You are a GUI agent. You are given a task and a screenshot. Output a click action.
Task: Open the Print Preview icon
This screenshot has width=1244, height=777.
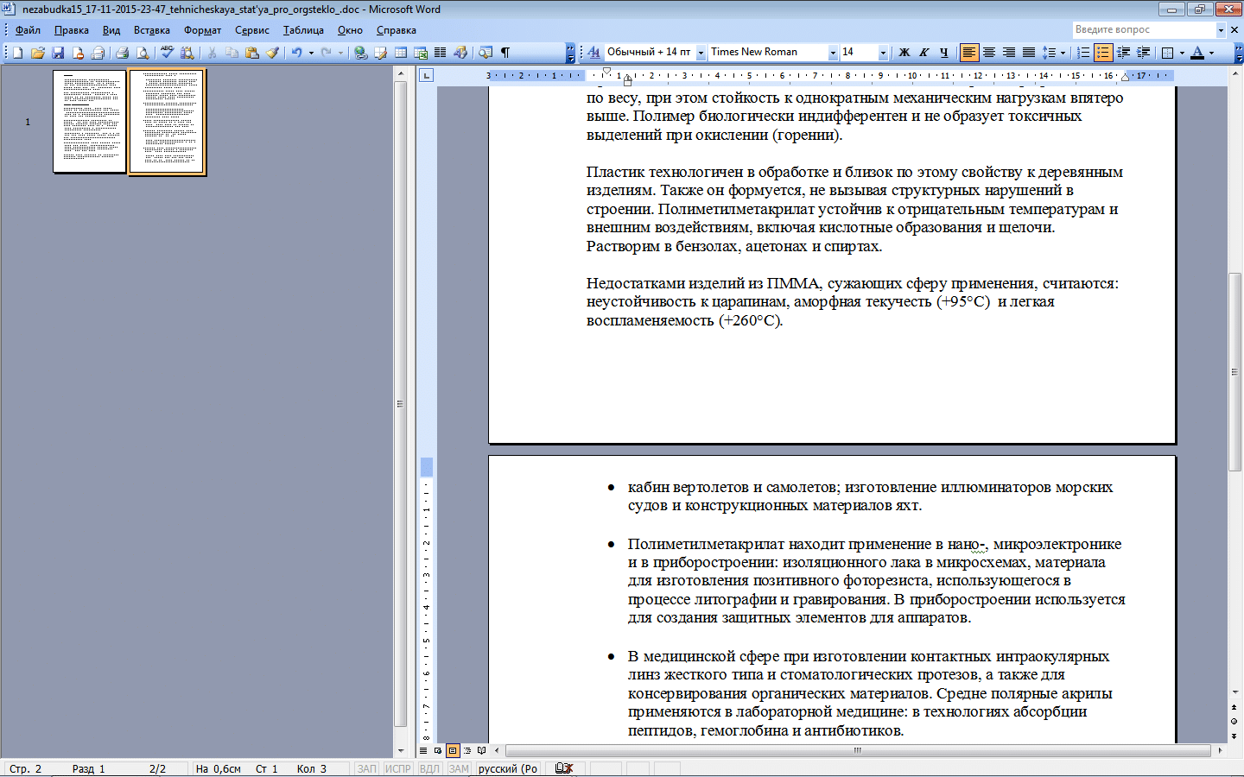pyautogui.click(x=143, y=53)
